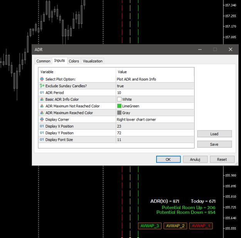Edit the ADR Period value 10
241x238 pixels.
[x=155, y=93]
